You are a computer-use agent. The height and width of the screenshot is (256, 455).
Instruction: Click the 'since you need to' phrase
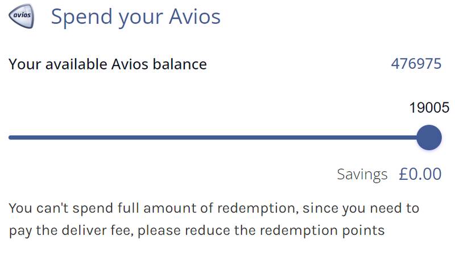click(361, 209)
